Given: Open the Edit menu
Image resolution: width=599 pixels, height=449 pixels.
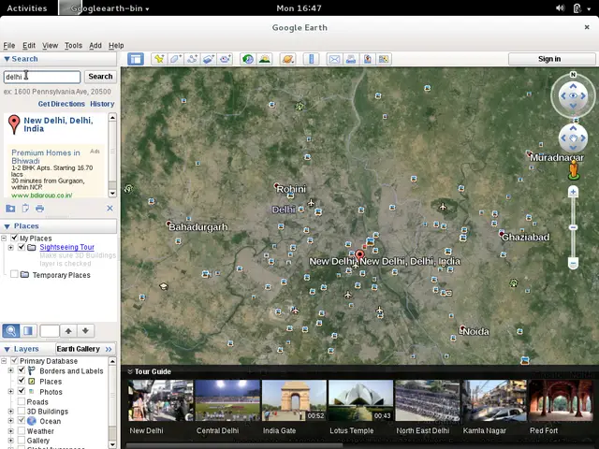Looking at the screenshot, I should (29, 46).
